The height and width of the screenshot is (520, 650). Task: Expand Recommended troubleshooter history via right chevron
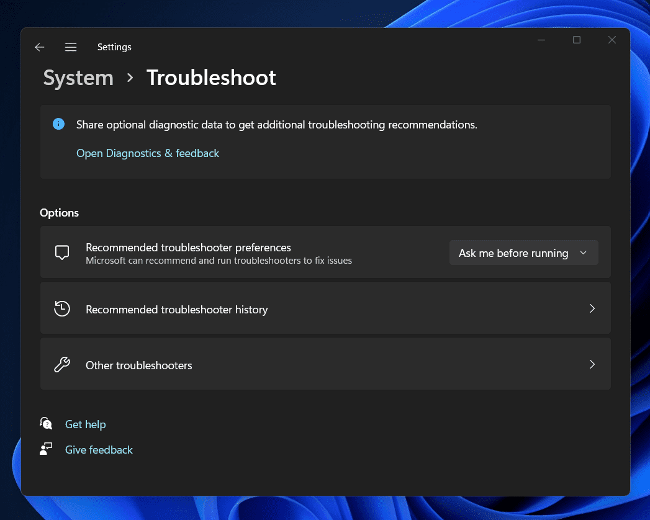(x=592, y=308)
